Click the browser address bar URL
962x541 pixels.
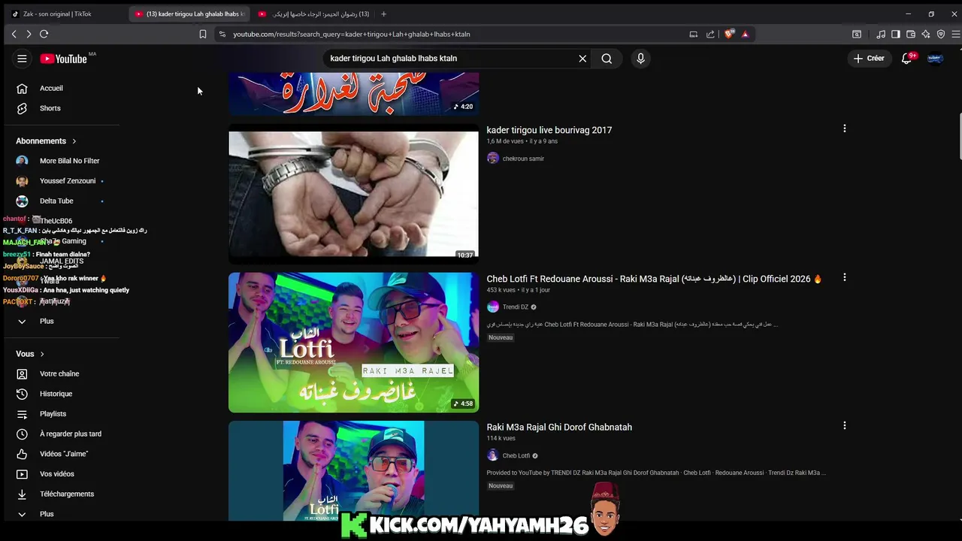pyautogui.click(x=351, y=35)
